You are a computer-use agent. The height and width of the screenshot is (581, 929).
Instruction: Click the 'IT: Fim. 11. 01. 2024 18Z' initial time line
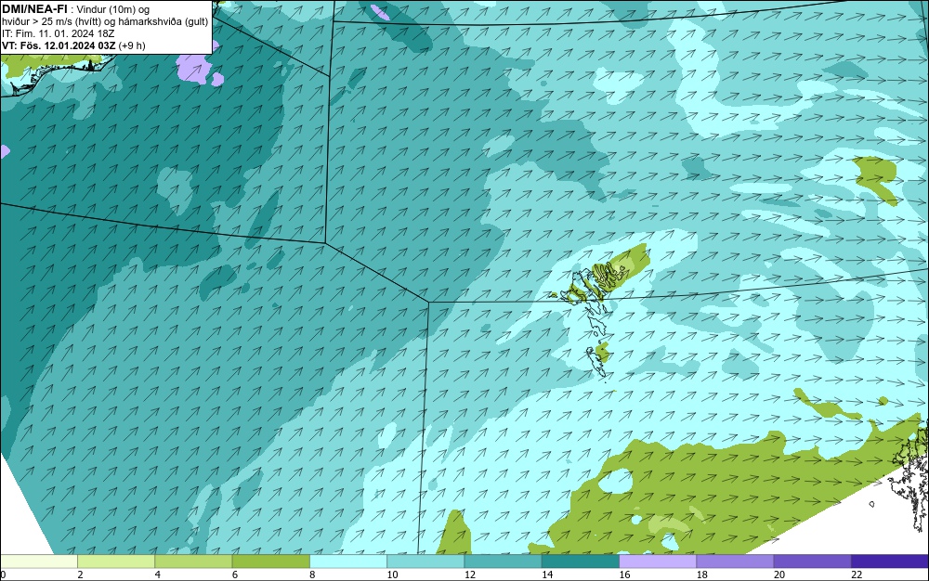(x=58, y=33)
